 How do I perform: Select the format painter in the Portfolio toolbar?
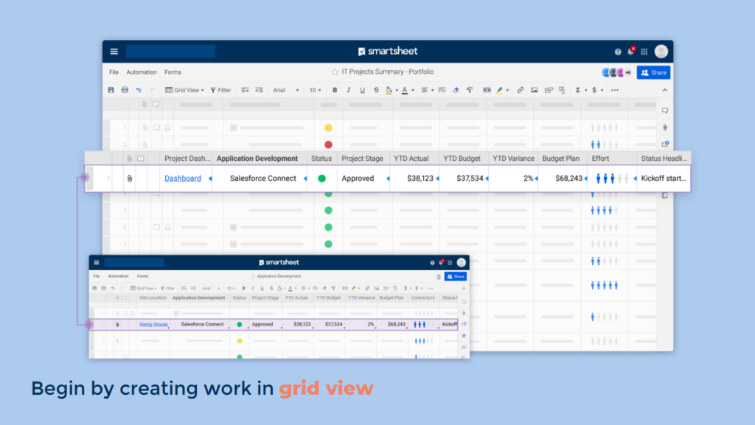pos(470,90)
